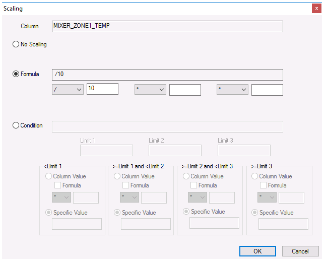
Task: Click the Limit 3 input field
Action: point(244,150)
